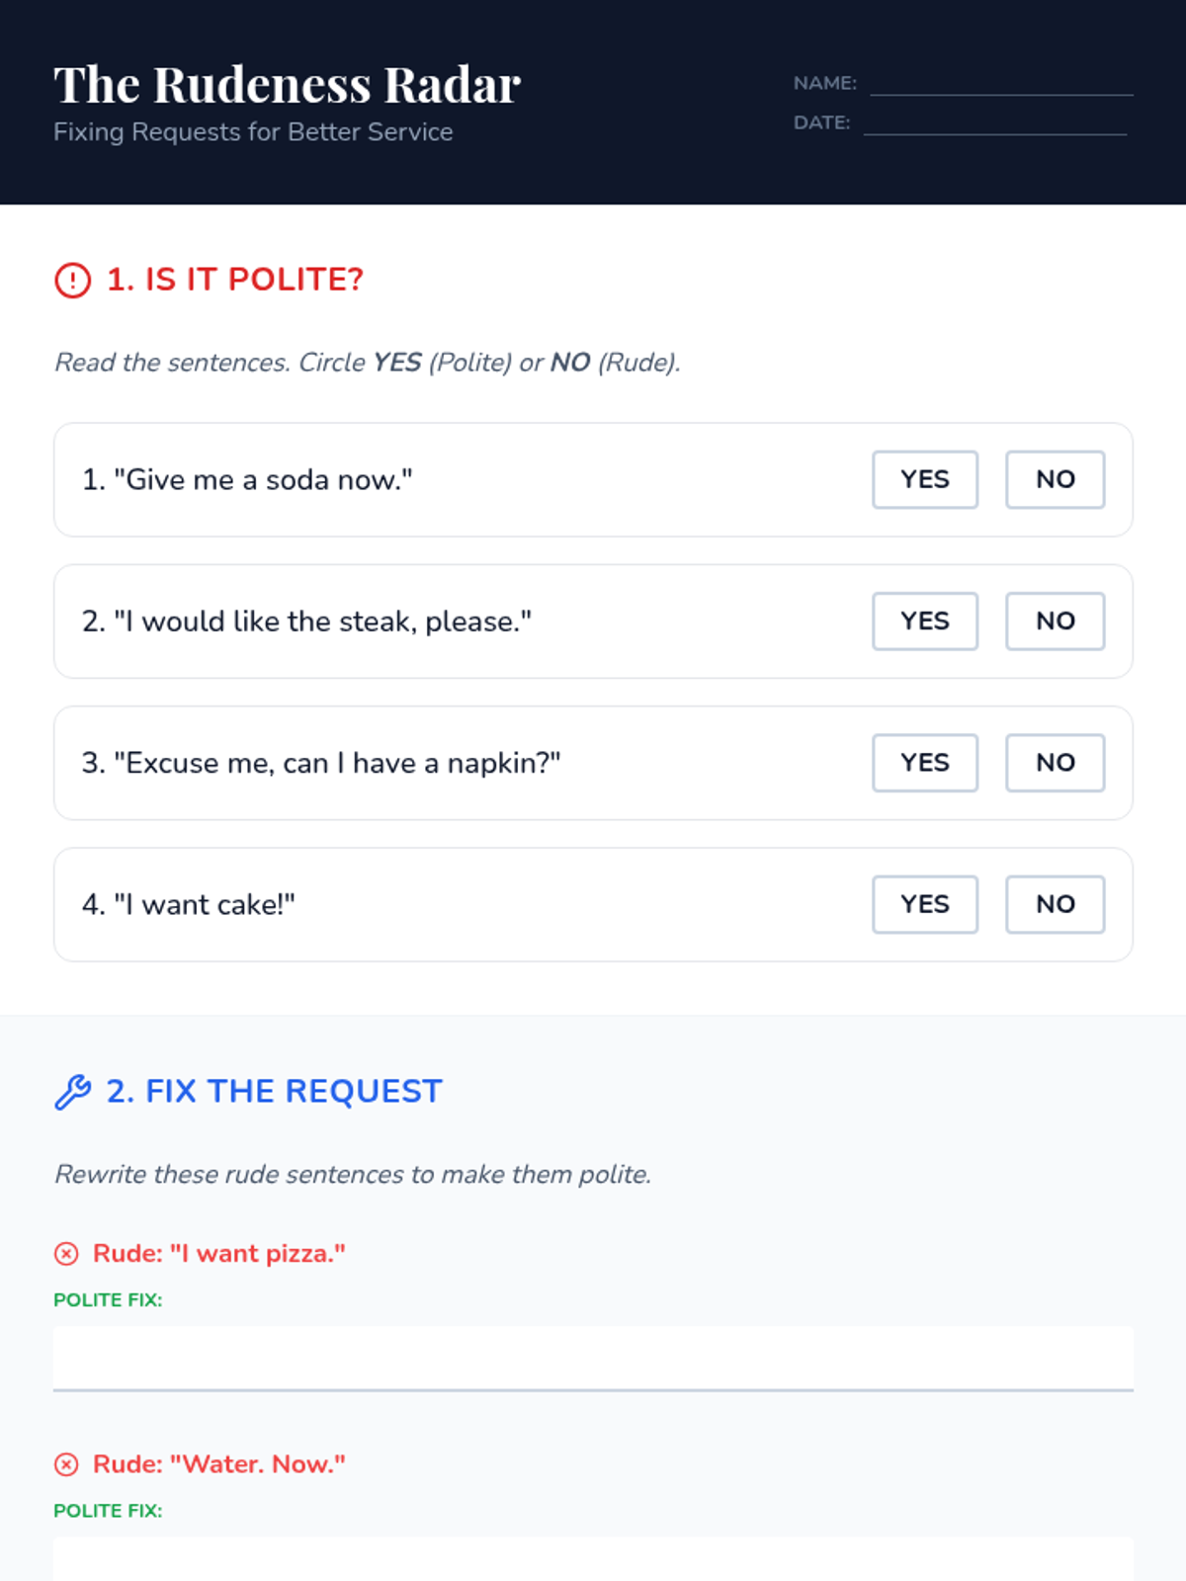This screenshot has width=1186, height=1581.
Task: Click the polite fix field under "I want pizza"
Action: coord(593,1358)
